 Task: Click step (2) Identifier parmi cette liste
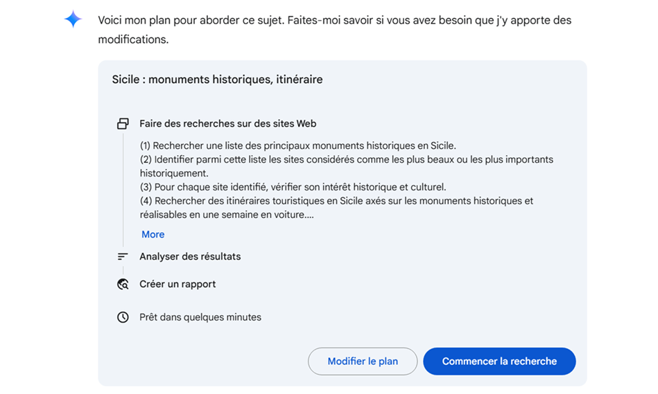[x=347, y=166]
